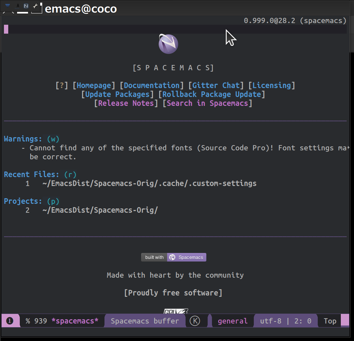Open the [?] quick help link

point(62,85)
